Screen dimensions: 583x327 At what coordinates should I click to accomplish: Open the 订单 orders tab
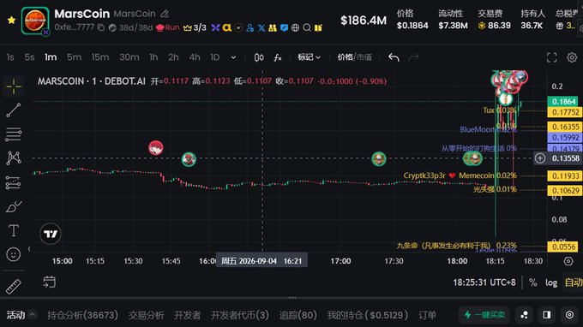tap(427, 315)
